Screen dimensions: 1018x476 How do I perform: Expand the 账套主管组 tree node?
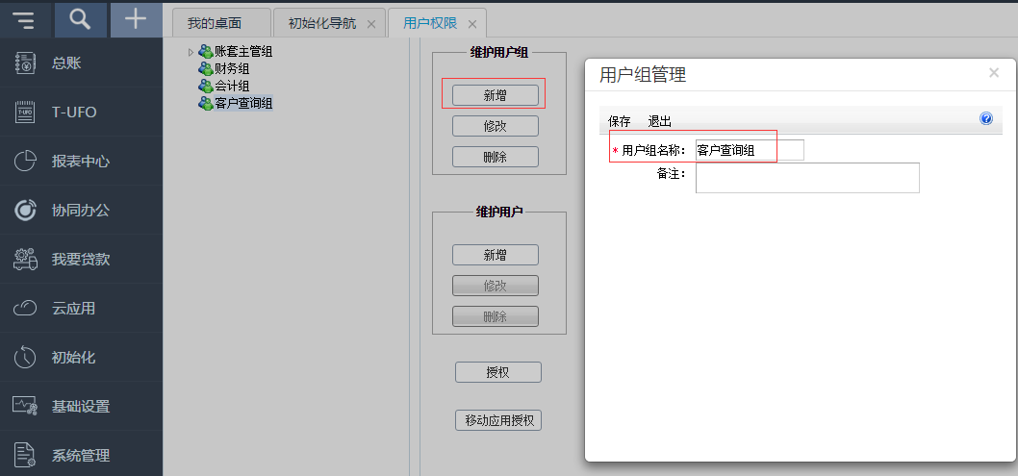coord(191,52)
